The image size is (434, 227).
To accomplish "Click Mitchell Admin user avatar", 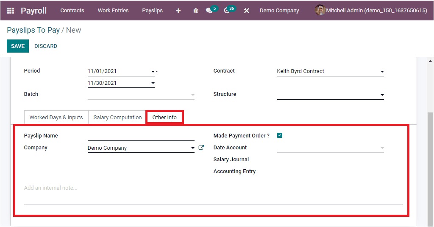I will click(x=320, y=10).
